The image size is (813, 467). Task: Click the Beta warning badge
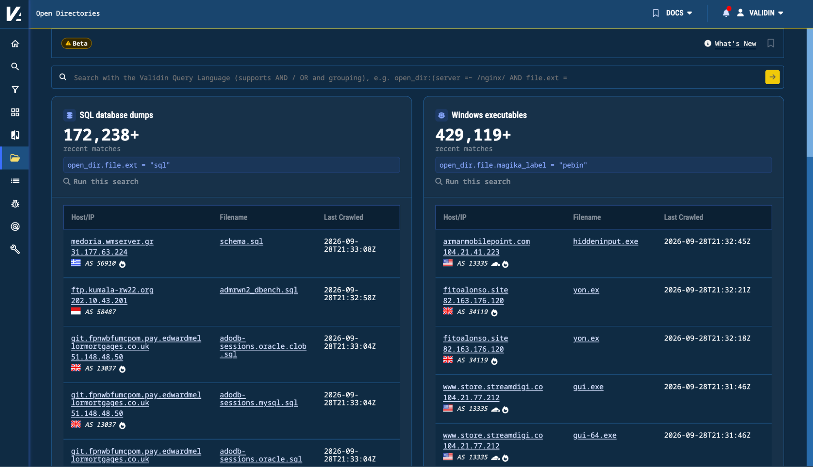pyautogui.click(x=76, y=44)
